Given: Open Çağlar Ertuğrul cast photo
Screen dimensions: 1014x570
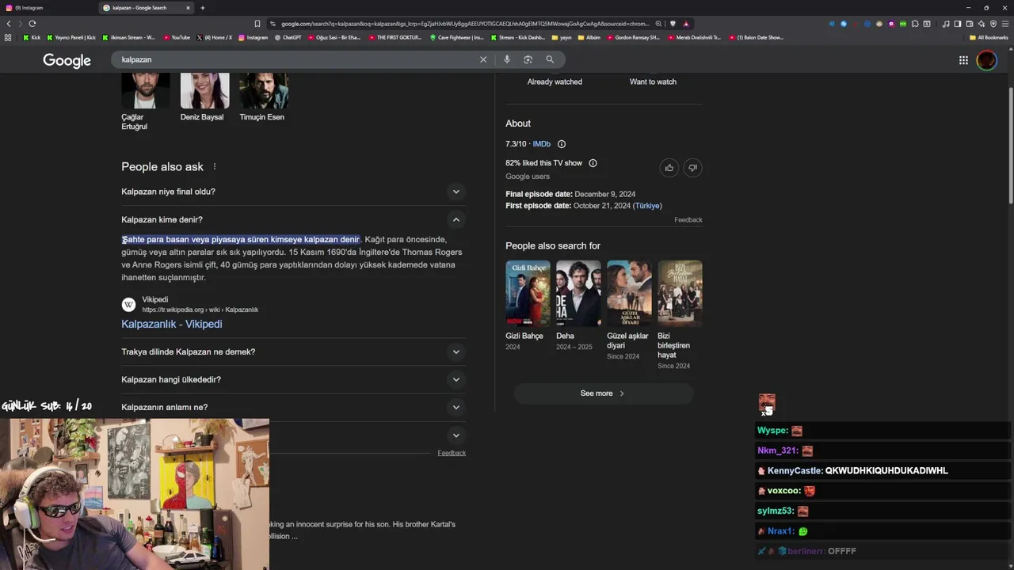Looking at the screenshot, I should pyautogui.click(x=145, y=90).
